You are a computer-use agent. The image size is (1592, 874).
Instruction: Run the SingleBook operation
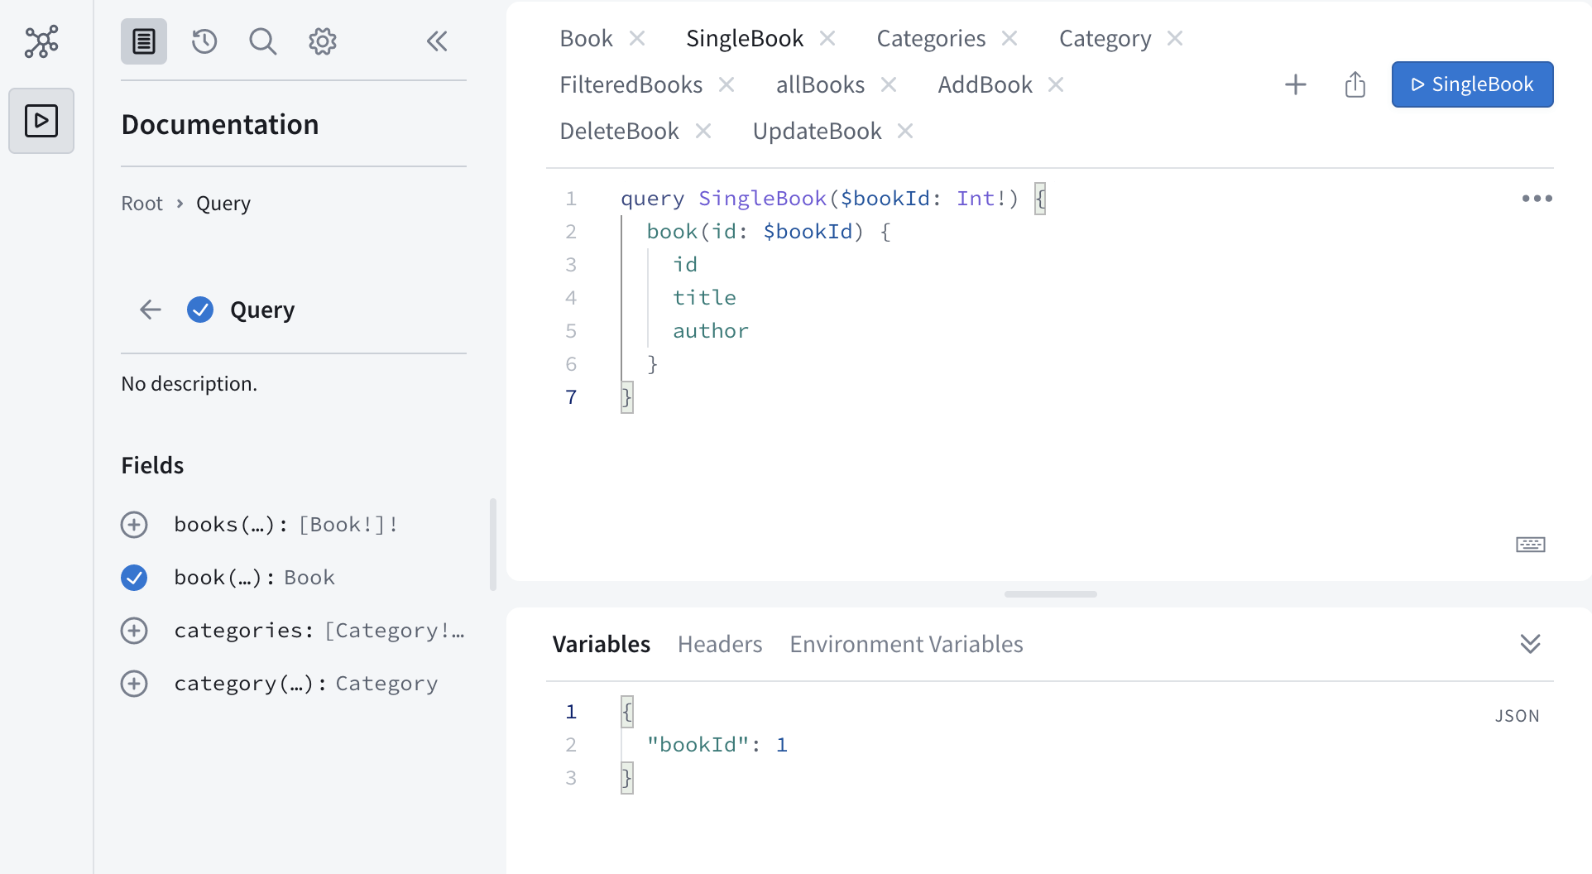coord(1472,84)
